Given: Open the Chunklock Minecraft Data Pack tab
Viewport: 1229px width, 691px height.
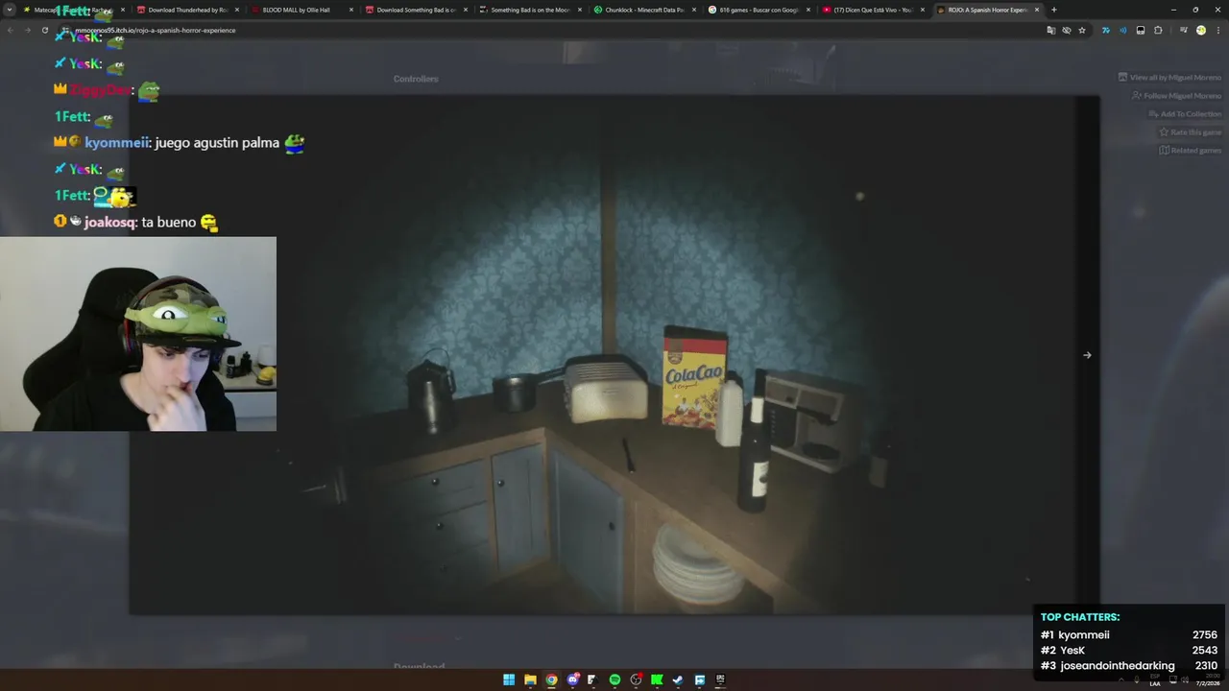Looking at the screenshot, I should tap(643, 10).
